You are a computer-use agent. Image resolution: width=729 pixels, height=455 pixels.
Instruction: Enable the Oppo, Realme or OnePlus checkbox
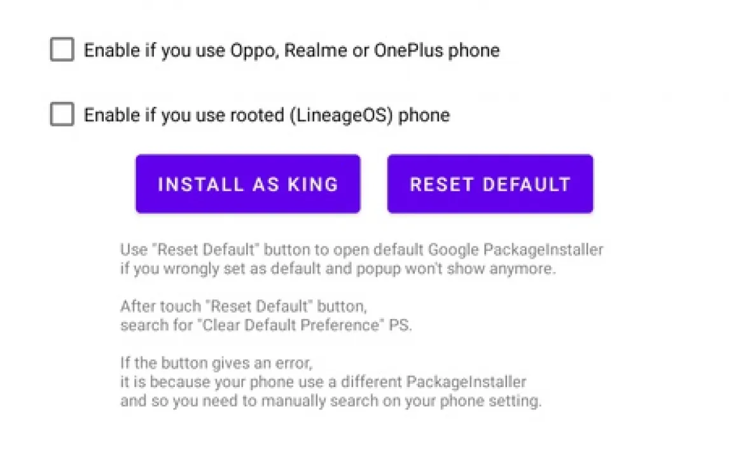click(62, 50)
